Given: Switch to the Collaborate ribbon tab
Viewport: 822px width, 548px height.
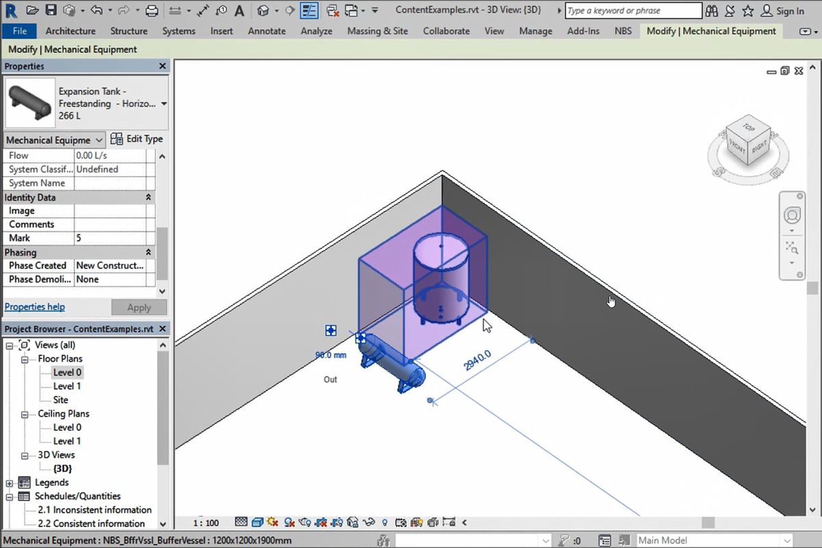Looking at the screenshot, I should click(446, 31).
